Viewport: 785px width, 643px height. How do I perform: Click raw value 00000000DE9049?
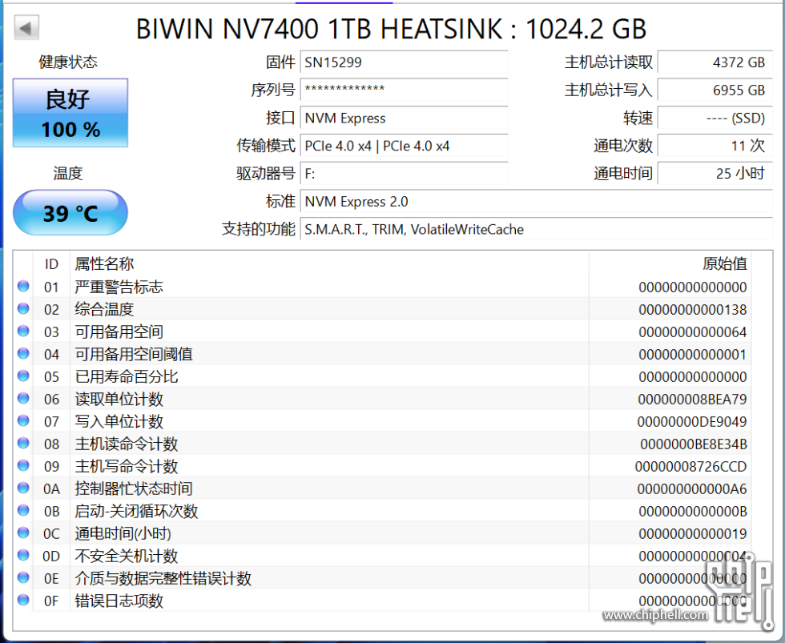pyautogui.click(x=692, y=422)
